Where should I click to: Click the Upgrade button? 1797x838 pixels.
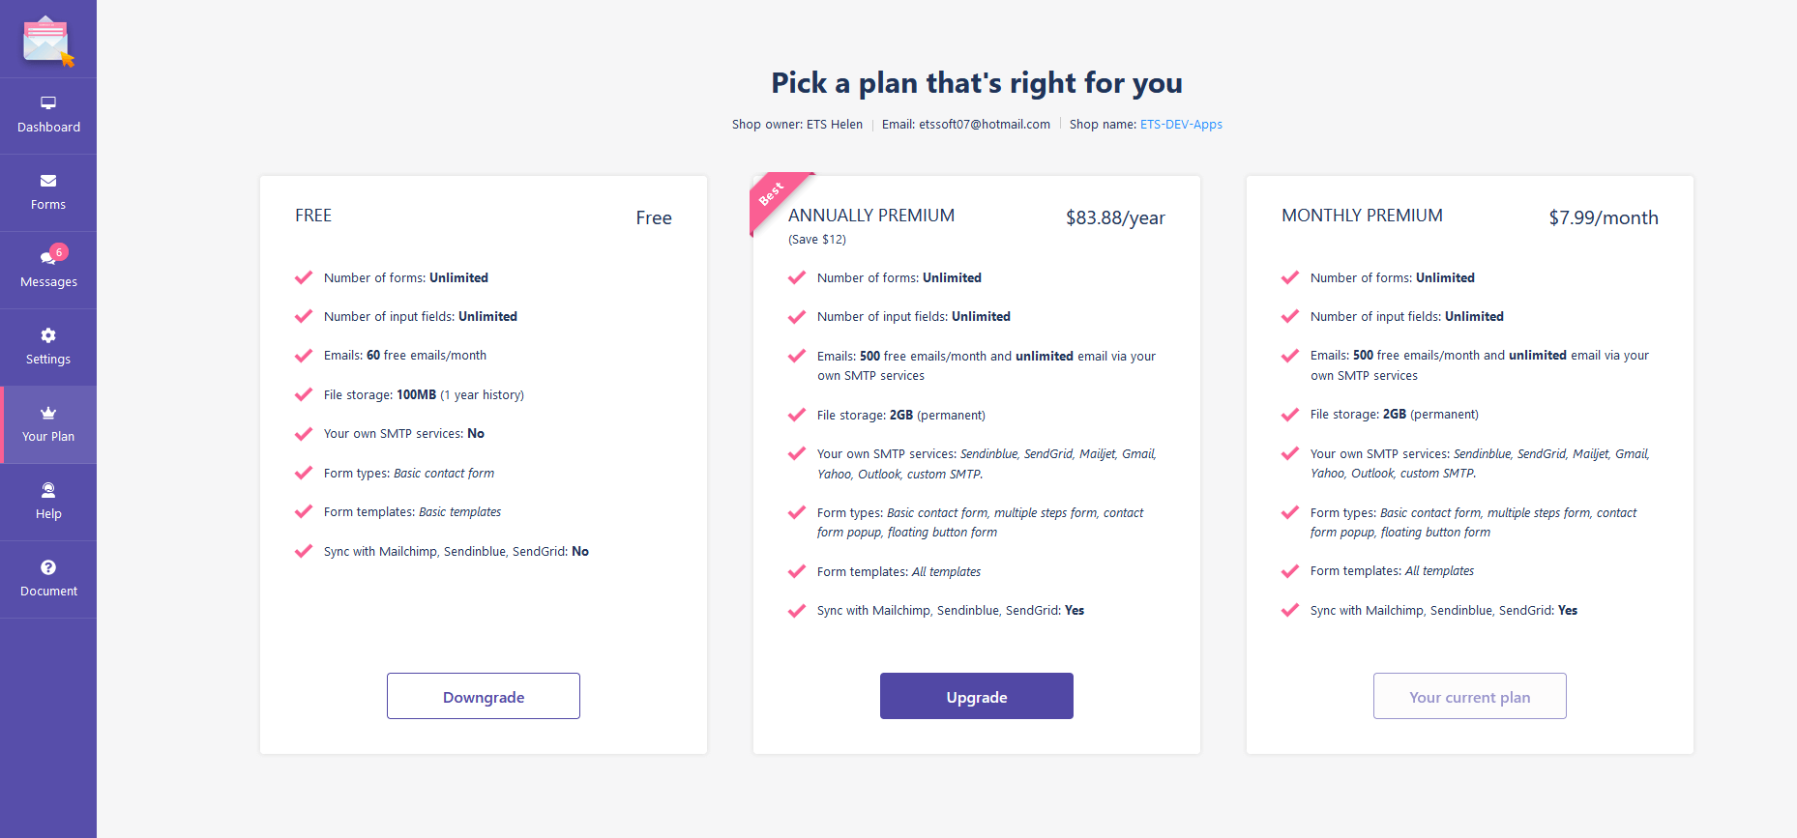[x=977, y=696]
